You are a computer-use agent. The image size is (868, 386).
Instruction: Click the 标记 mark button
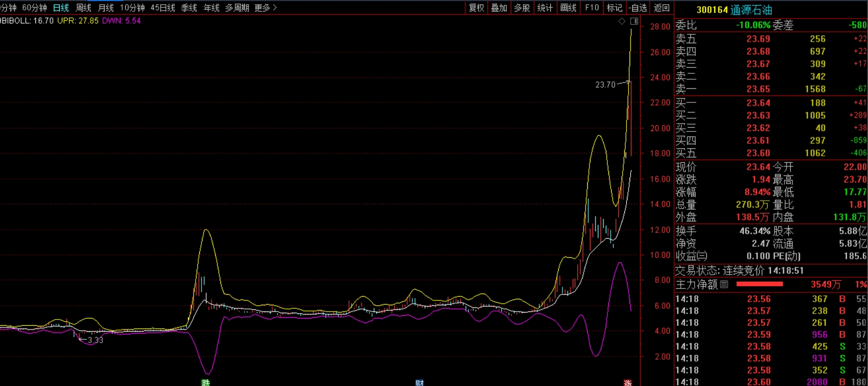pos(614,7)
